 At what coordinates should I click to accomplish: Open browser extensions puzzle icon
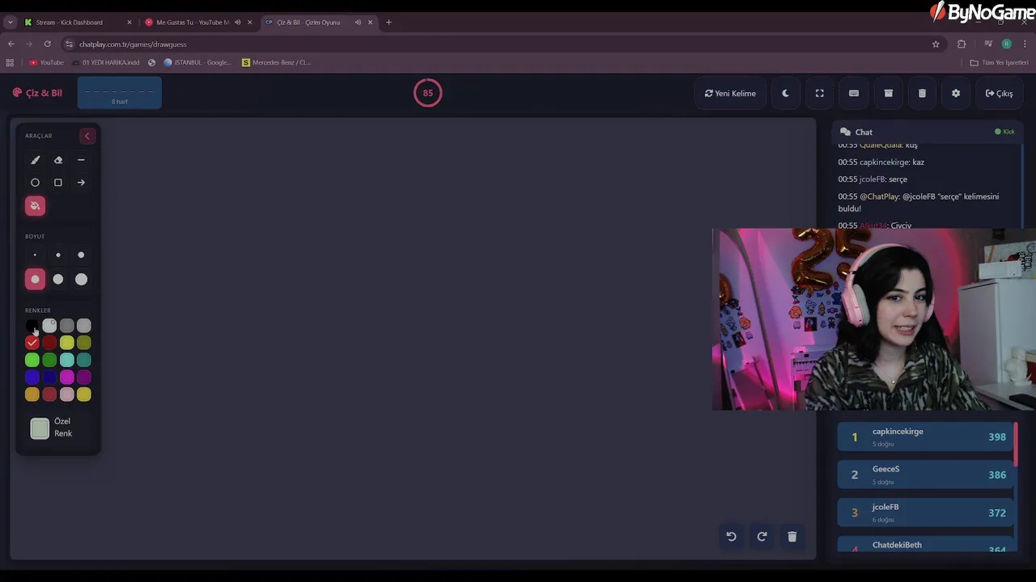pos(962,44)
